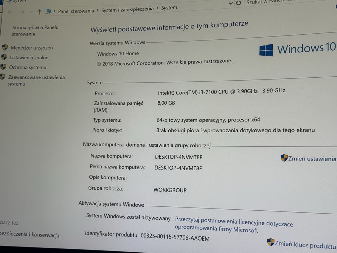Click Zmień klucz produktu link
The height and width of the screenshot is (253, 337).
305,244
